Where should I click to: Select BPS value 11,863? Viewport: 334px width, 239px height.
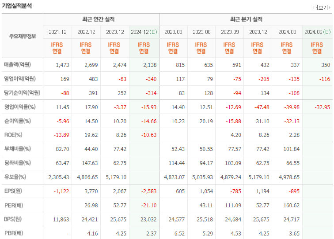point(61,220)
